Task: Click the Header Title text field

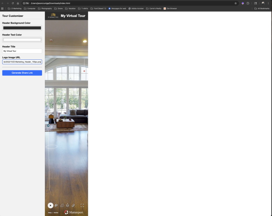Action: pyautogui.click(x=22, y=51)
